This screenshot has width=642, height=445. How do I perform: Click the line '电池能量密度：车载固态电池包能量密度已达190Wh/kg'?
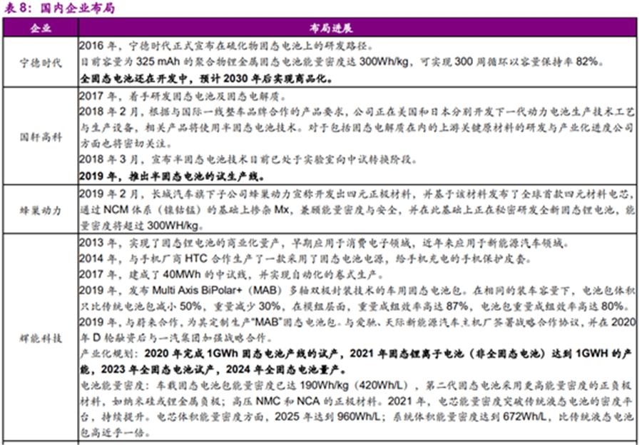click(356, 385)
